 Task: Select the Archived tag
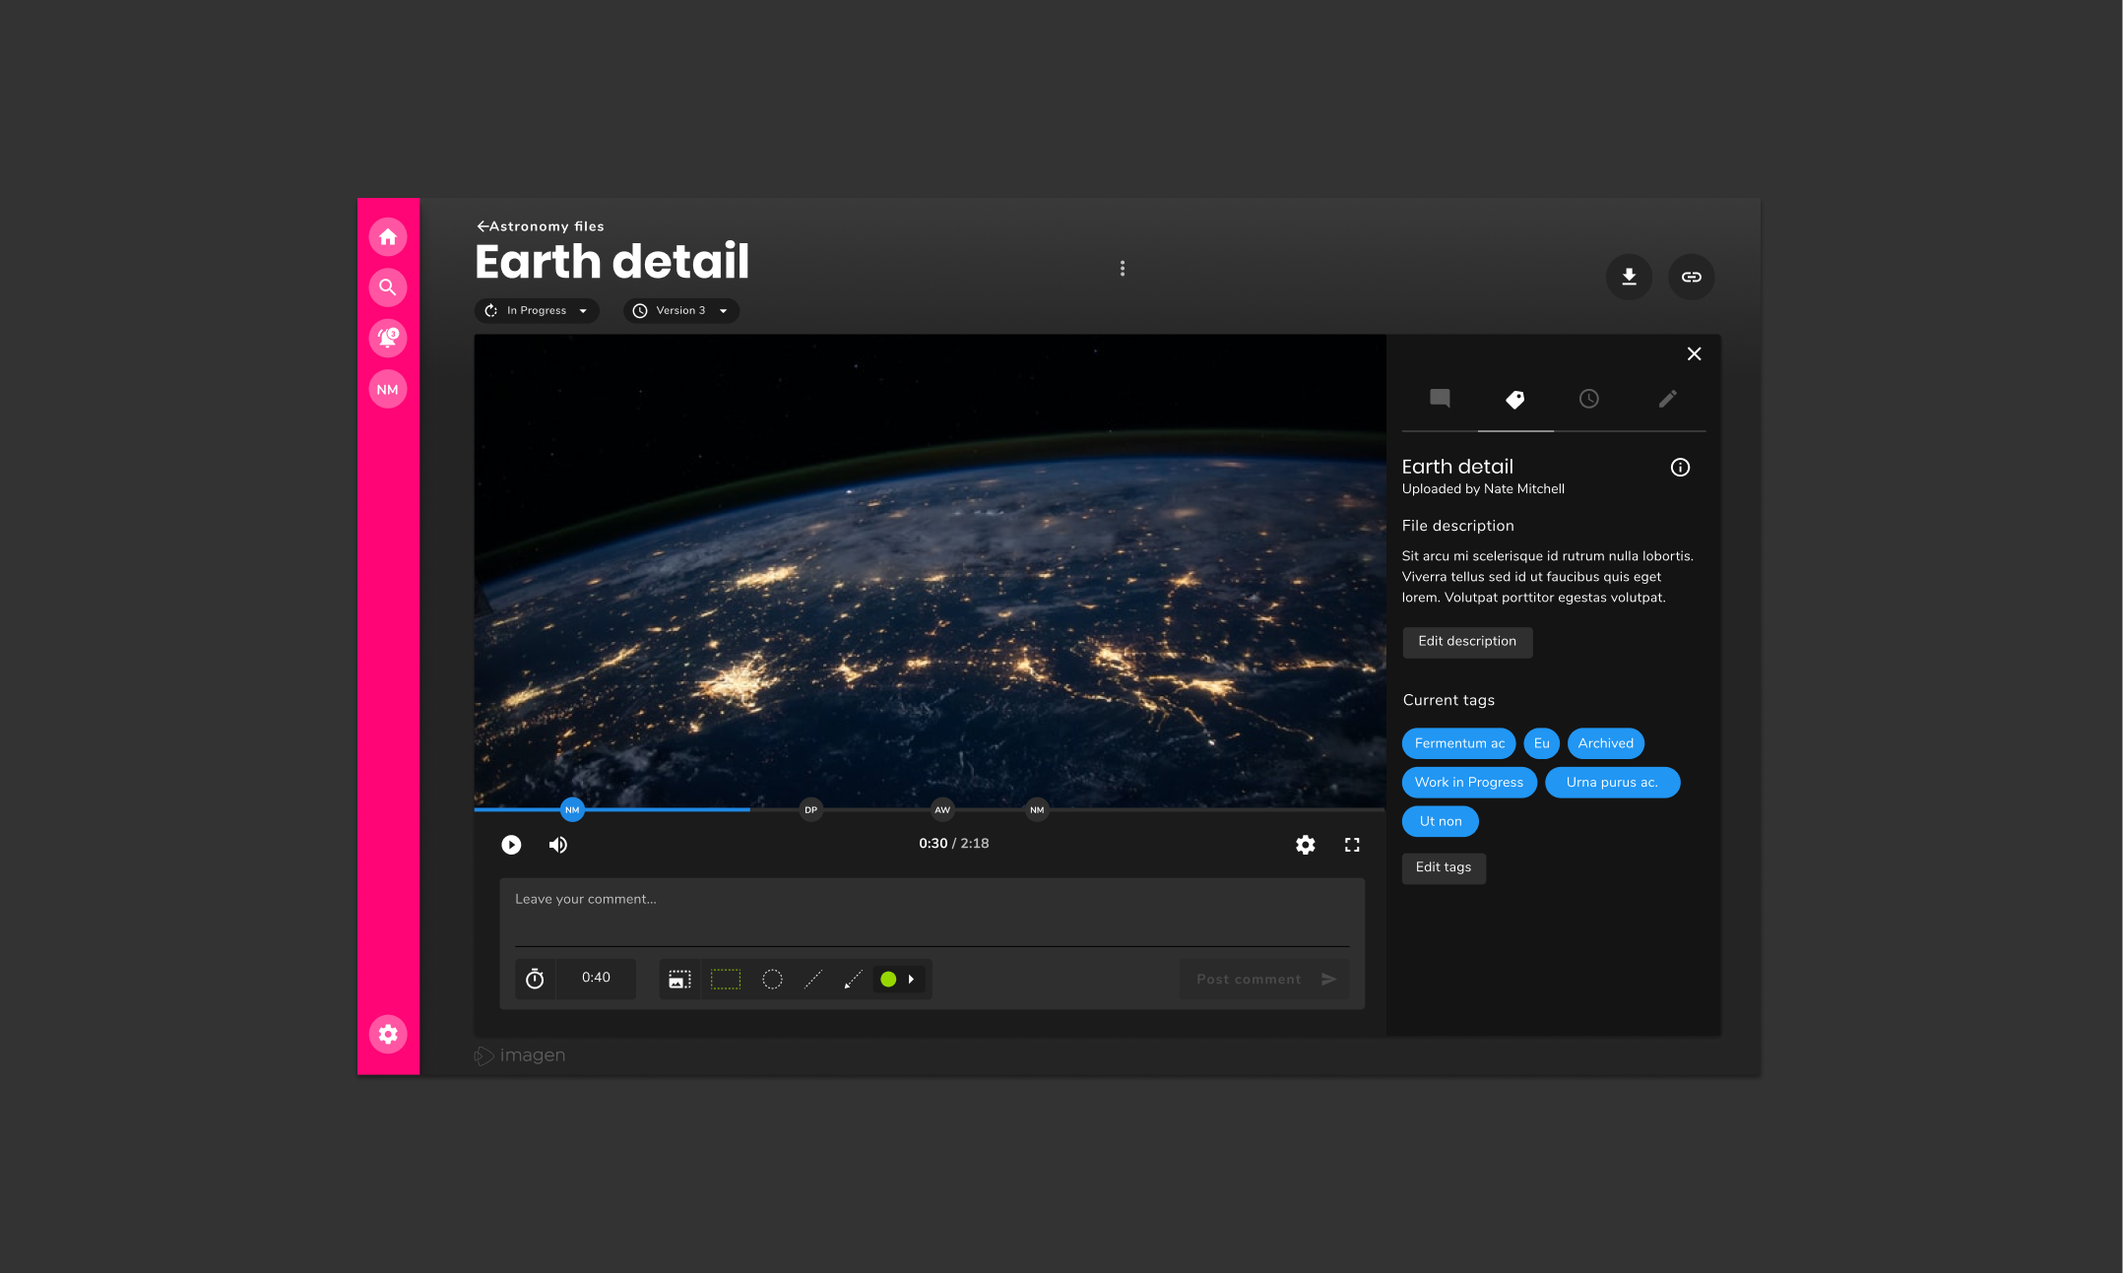[1605, 743]
